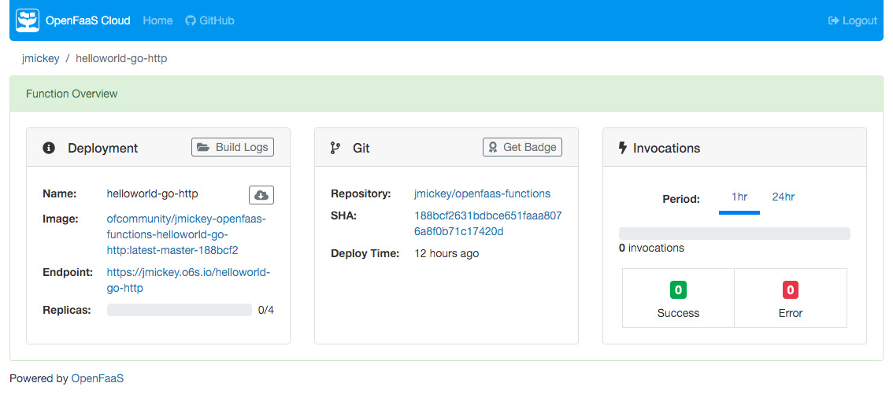Go to Home in the navbar
Viewport: 893px width, 394px height.
click(x=157, y=20)
